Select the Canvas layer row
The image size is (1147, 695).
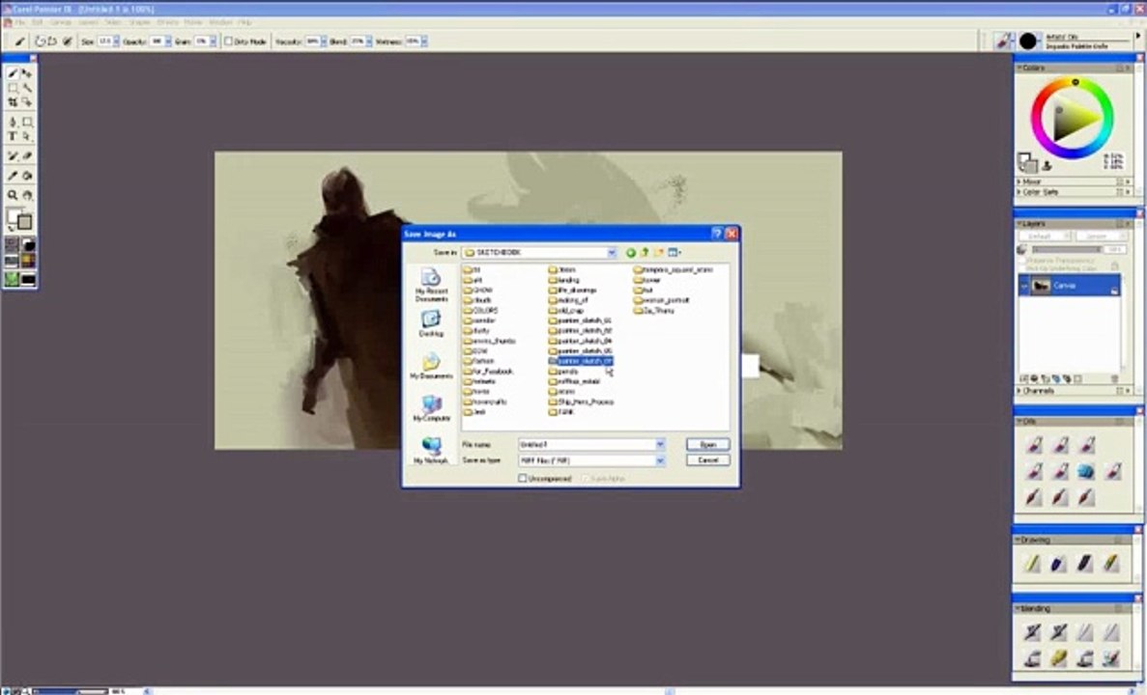1069,286
